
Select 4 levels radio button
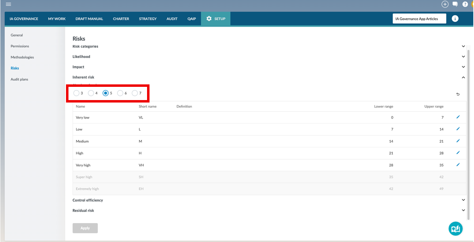[x=91, y=93]
